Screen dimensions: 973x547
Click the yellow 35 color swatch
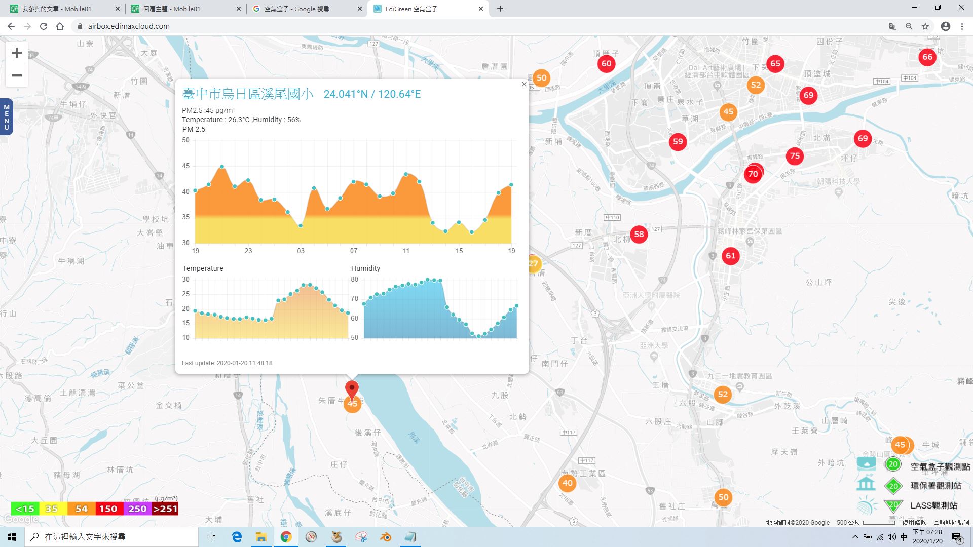pos(53,509)
